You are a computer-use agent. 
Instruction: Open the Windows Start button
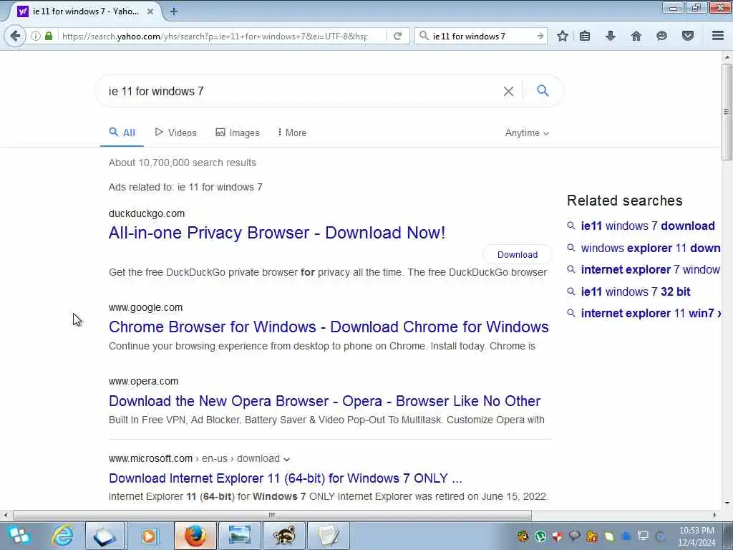point(19,536)
